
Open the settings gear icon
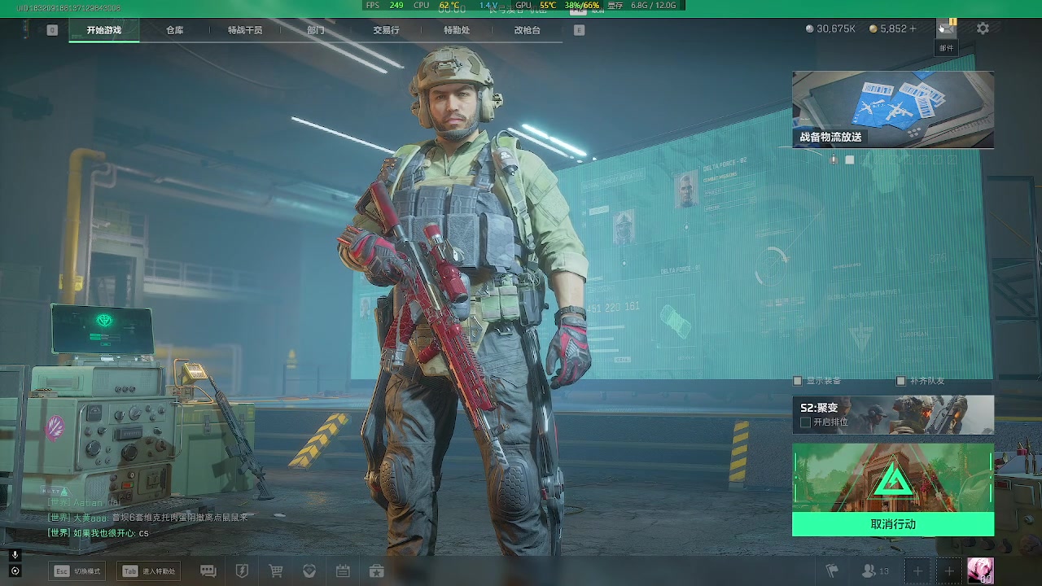coord(983,28)
